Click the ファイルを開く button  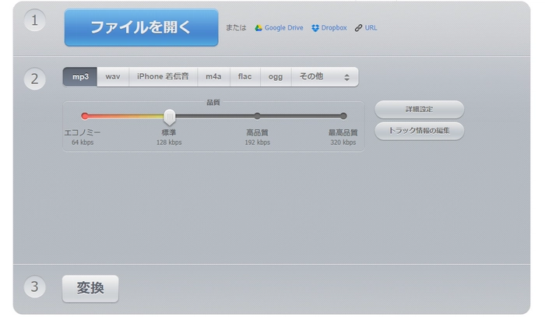(141, 27)
